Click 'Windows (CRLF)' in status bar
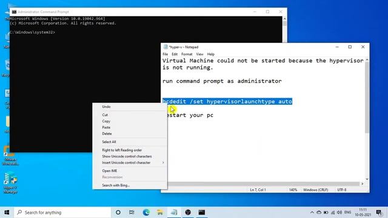 click(315, 190)
